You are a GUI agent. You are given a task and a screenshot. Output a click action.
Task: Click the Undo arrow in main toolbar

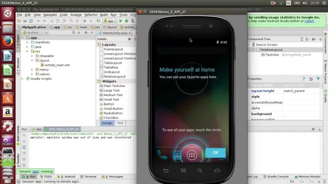coord(38,21)
